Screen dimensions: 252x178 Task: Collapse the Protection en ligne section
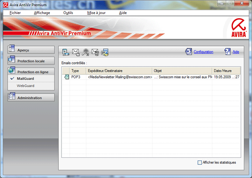[x=31, y=72]
